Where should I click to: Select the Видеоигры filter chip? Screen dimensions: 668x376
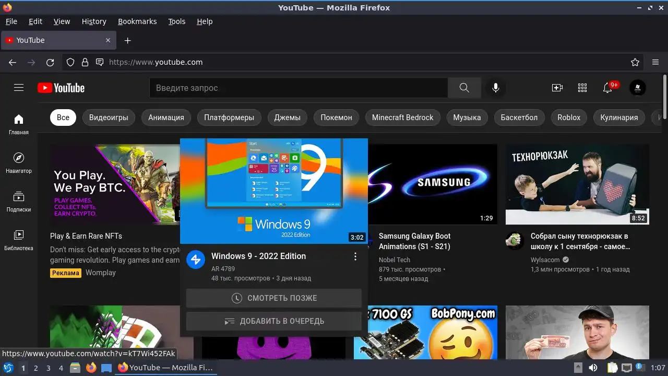109,118
